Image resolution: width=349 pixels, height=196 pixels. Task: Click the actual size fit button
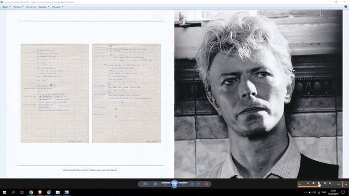coord(155,184)
